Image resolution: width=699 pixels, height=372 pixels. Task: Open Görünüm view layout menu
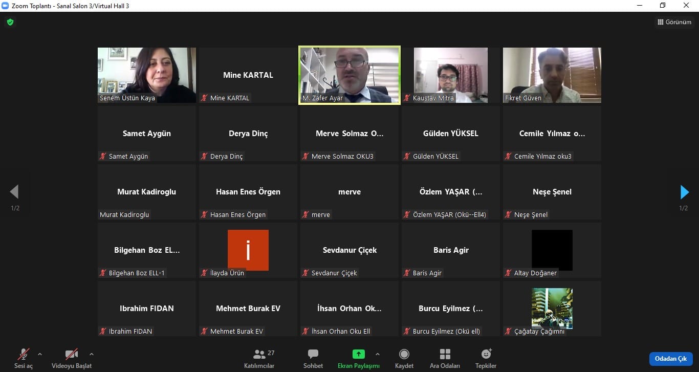(674, 22)
